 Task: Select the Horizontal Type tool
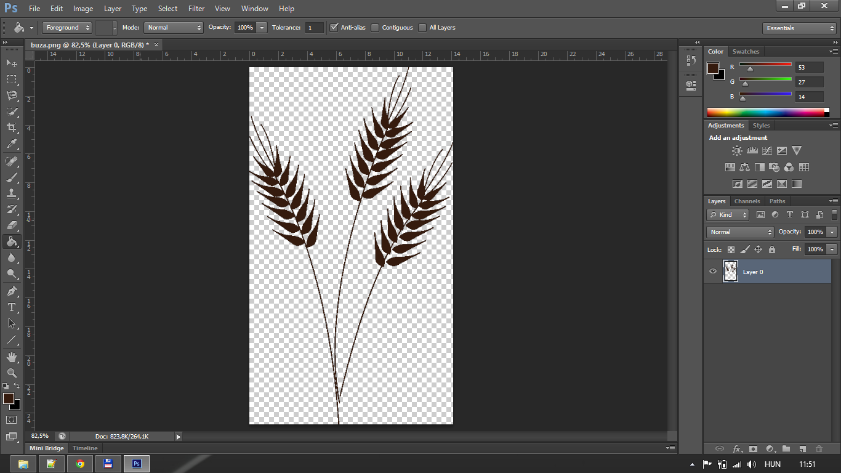pyautogui.click(x=12, y=307)
